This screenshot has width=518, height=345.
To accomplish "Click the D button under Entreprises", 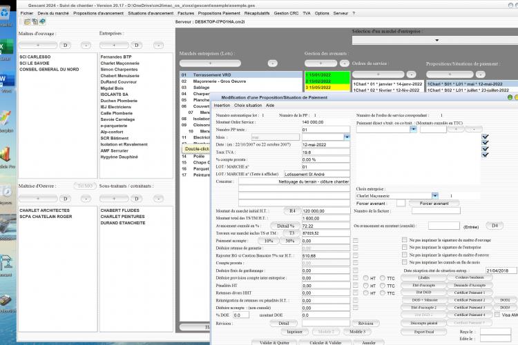I will pos(137,46).
